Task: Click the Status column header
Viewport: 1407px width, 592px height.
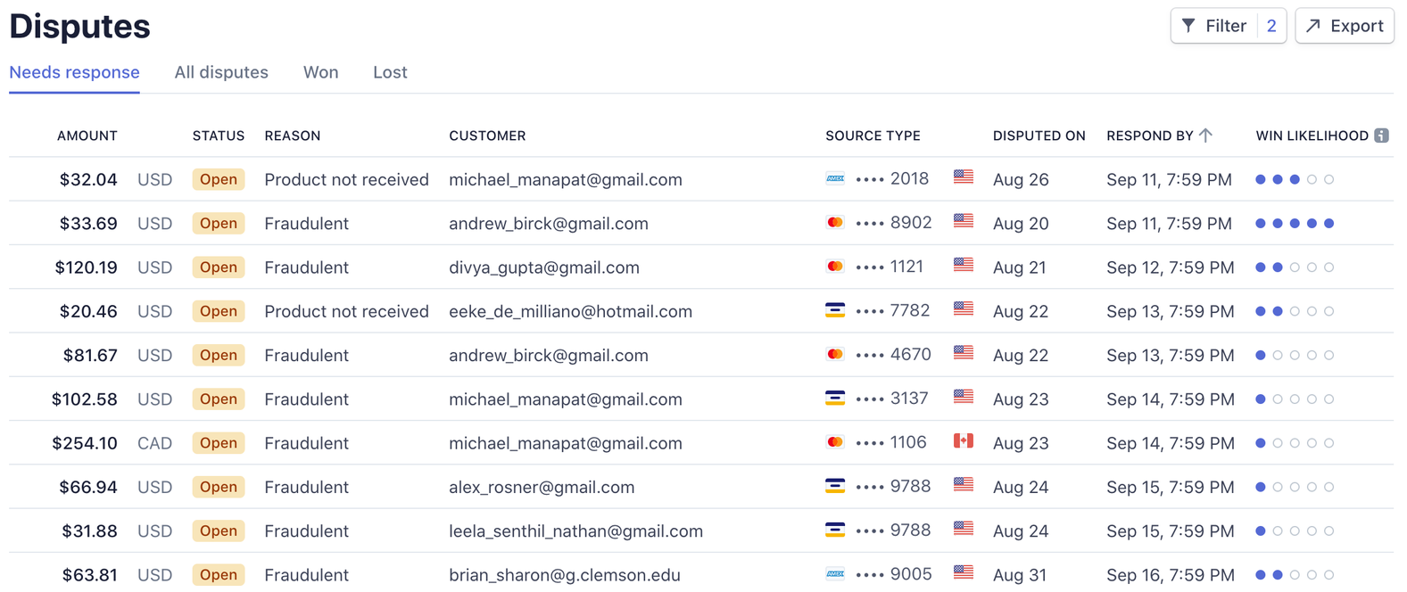Action: pyautogui.click(x=219, y=136)
